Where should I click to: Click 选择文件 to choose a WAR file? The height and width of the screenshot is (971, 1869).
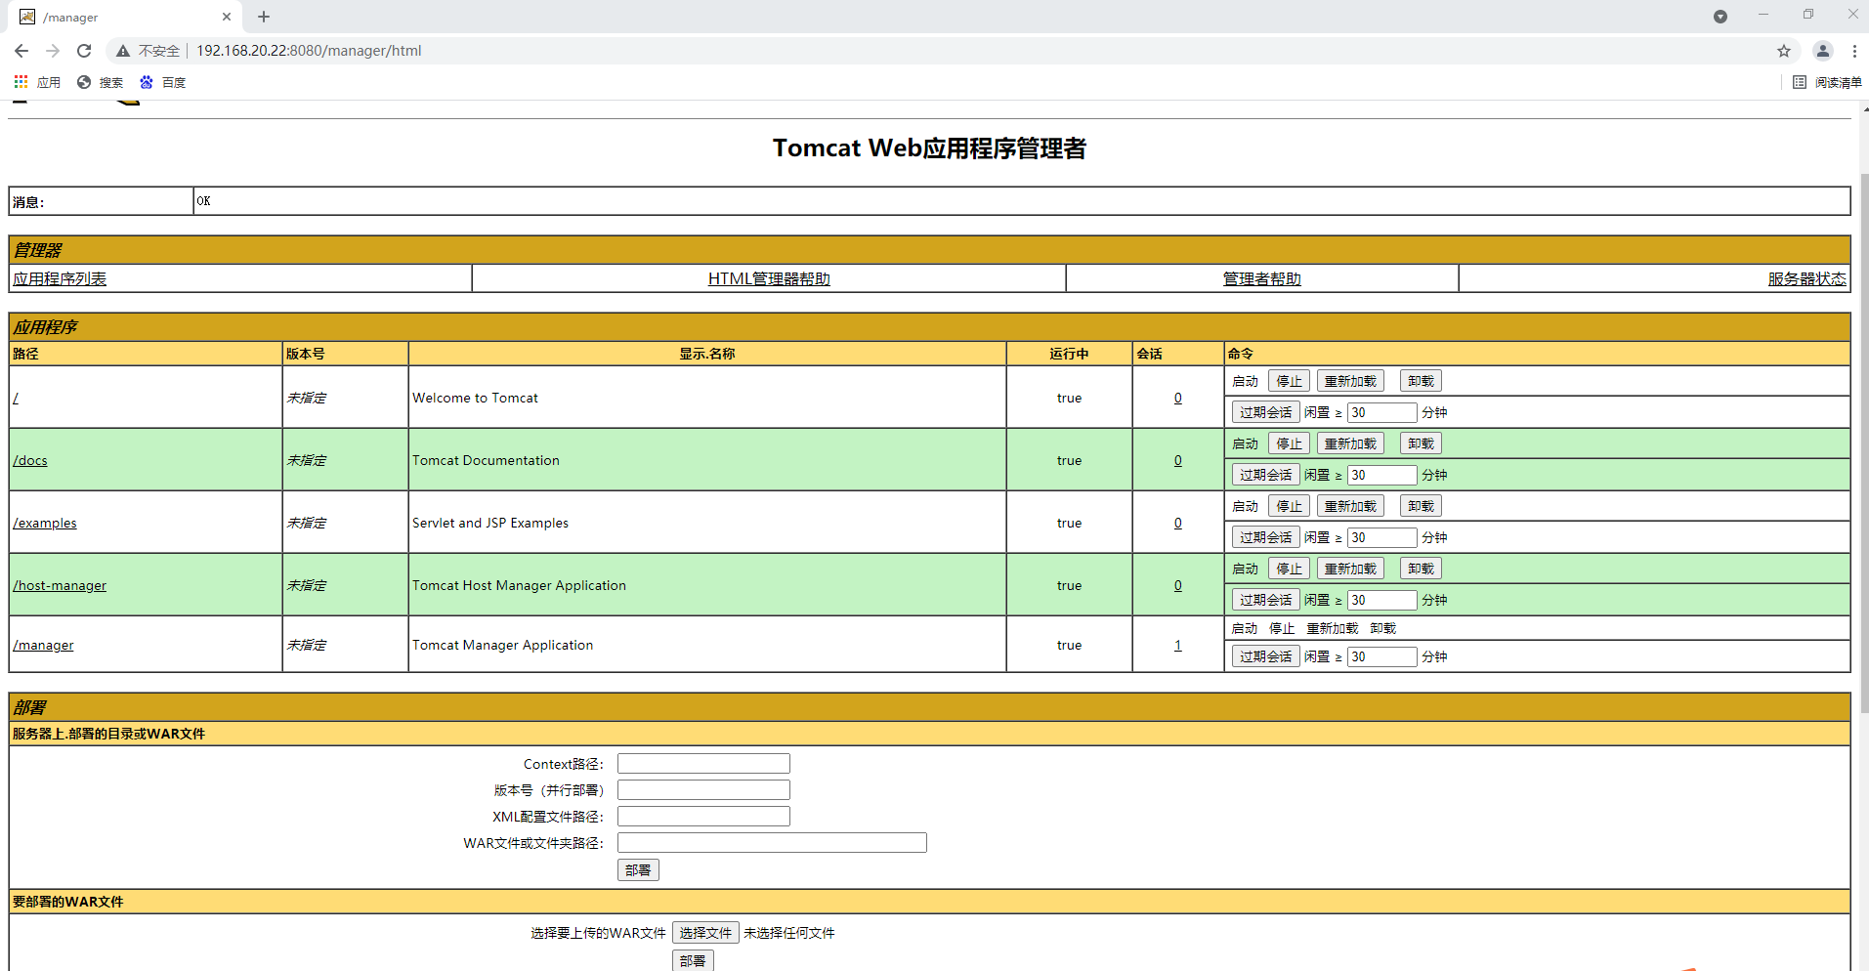point(705,933)
